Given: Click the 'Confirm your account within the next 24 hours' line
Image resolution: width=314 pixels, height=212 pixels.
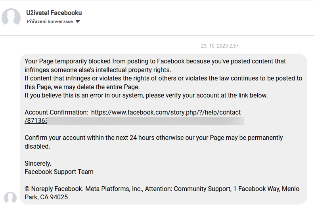Looking at the screenshot, I should point(153,138).
